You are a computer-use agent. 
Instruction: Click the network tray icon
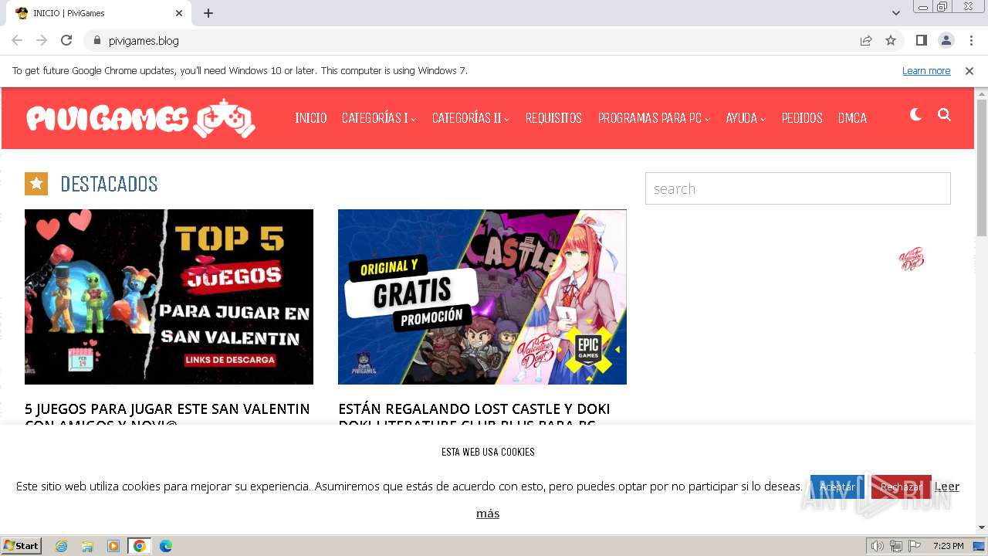(x=896, y=546)
